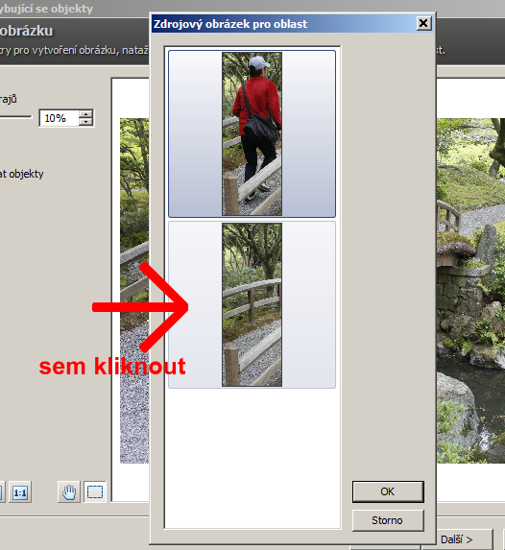This screenshot has height=550, width=505.
Task: Click the partly hidden zoom icon beside 1:1
Action: pyautogui.click(x=1, y=492)
